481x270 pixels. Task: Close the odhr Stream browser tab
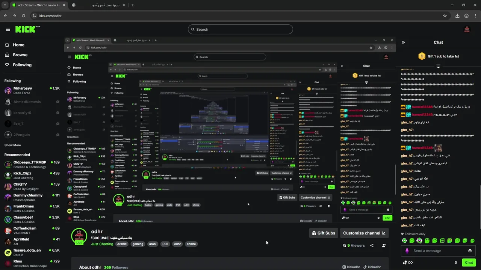[64, 5]
